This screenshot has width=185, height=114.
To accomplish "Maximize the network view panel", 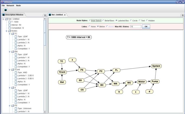I will (182, 15).
